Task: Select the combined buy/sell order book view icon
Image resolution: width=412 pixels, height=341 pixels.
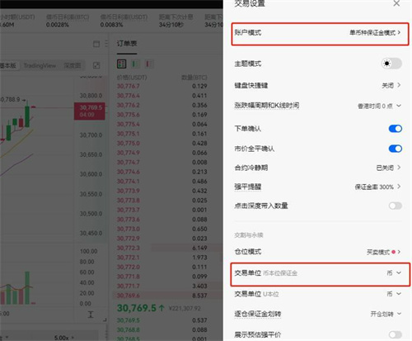Action: (121, 64)
